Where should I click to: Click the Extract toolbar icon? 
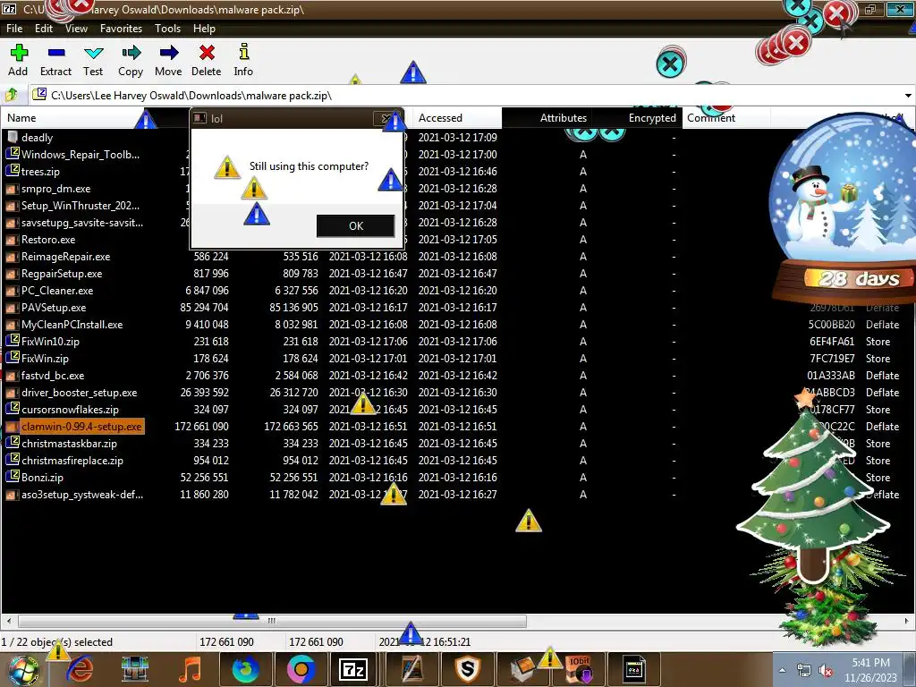coord(55,60)
